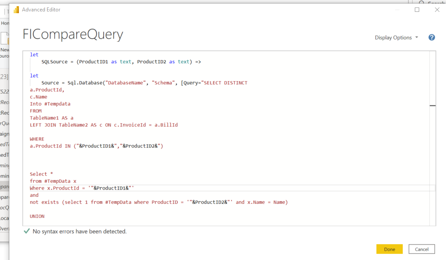Click the green syntax check mark icon
The width and height of the screenshot is (446, 260).
point(27,231)
